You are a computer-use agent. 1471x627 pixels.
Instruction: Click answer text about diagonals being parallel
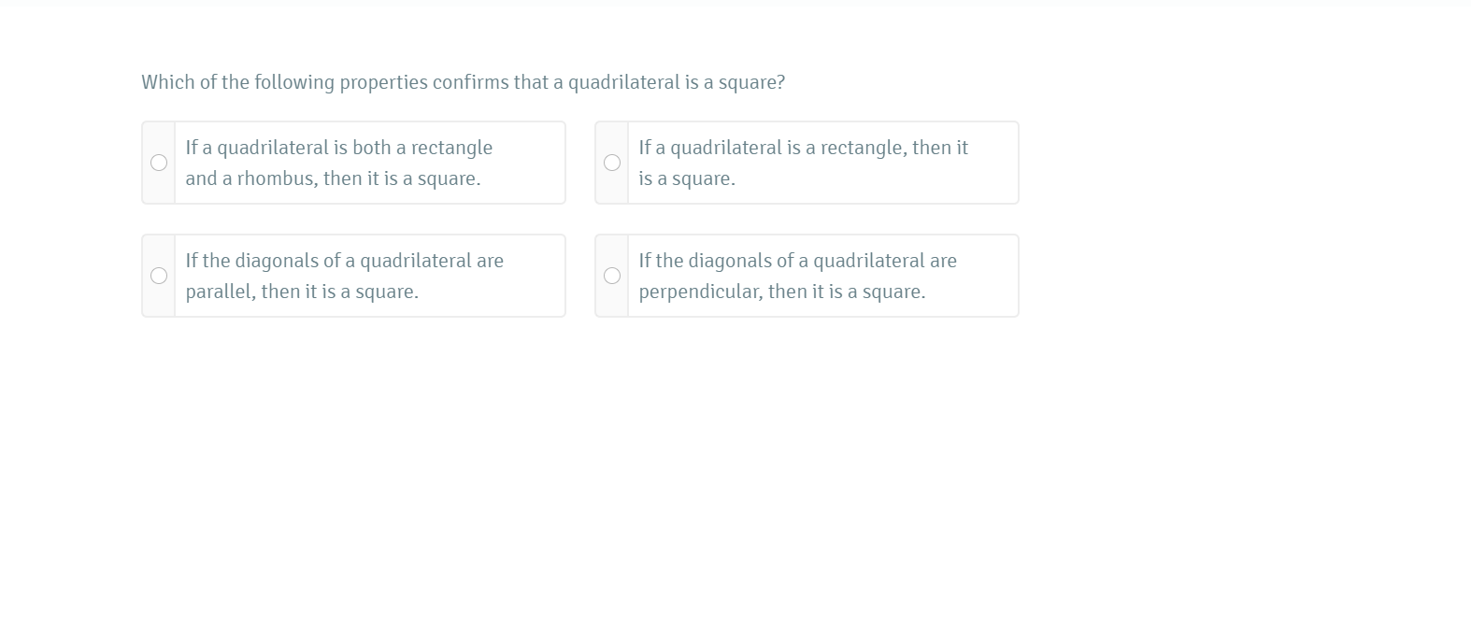(344, 276)
